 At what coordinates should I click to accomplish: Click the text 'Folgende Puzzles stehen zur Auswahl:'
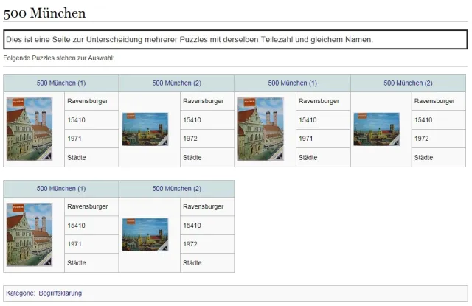click(59, 58)
